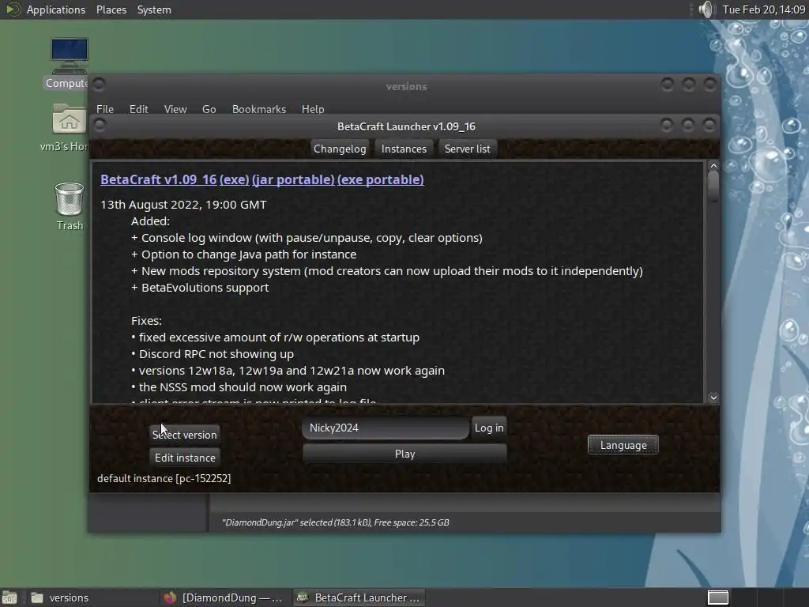This screenshot has width=809, height=607.
Task: Click the Firefox icon in the taskbar
Action: (170, 598)
